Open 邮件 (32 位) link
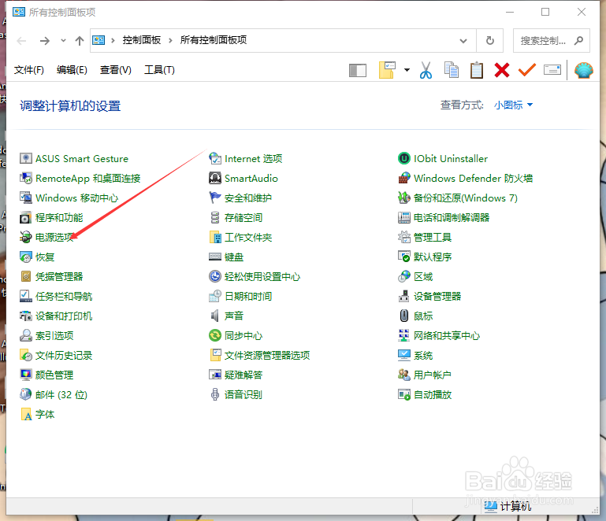Screen dimensions: 606x521 61,395
